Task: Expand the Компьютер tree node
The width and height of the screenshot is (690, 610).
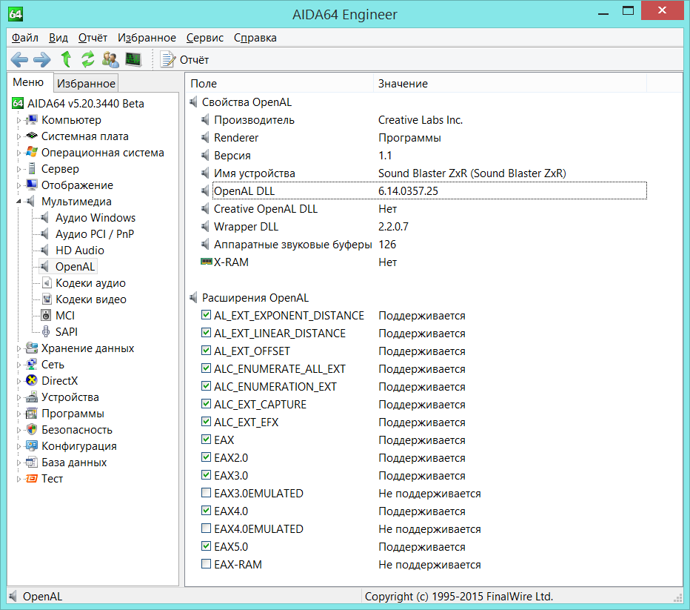Action: pyautogui.click(x=19, y=120)
